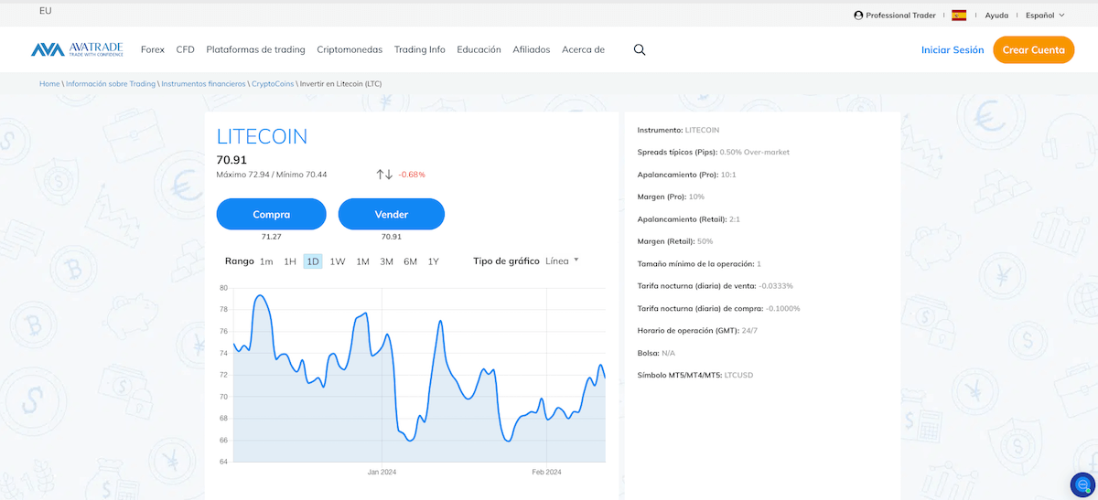Viewport: 1098px width, 500px height.
Task: Click the 71.27 buy price
Action: 272,237
